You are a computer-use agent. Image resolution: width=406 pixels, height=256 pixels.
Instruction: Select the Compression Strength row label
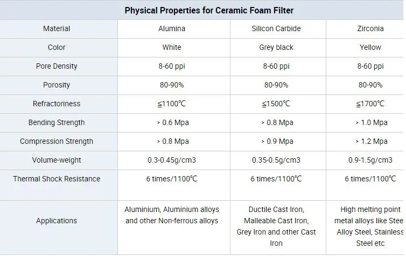57,141
